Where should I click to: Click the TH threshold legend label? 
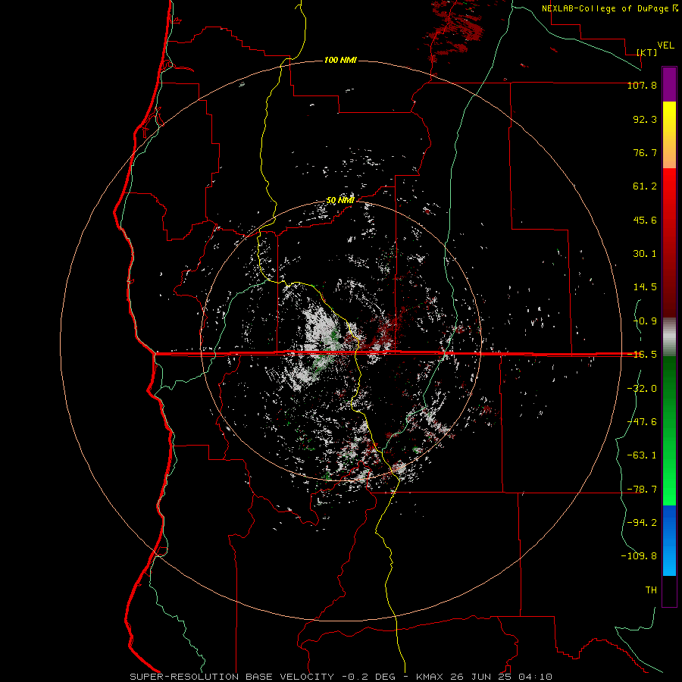click(x=651, y=590)
